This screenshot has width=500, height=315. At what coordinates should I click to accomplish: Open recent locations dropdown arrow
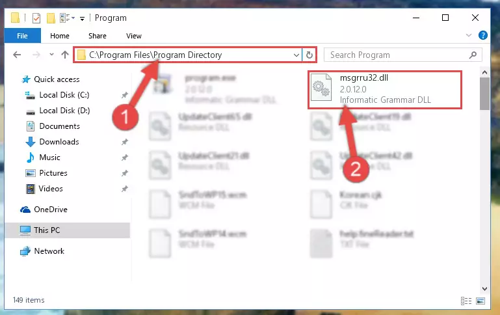click(x=51, y=55)
